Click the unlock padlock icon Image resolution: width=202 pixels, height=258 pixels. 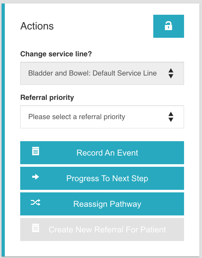coord(168,26)
